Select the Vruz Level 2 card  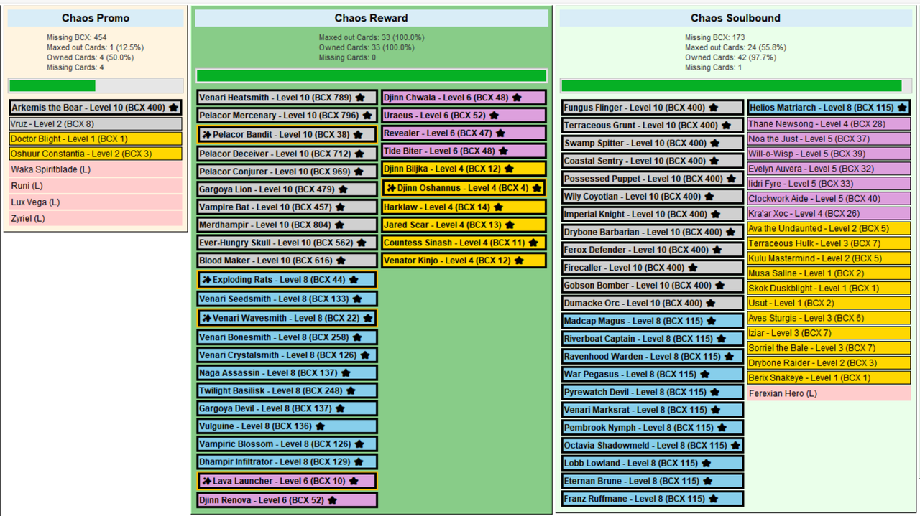96,123
